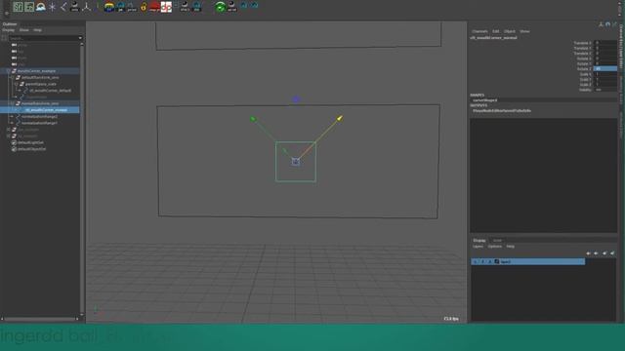Viewport: 625px width, 351px height.
Task: Switch to the Anim layer tab
Action: pyautogui.click(x=497, y=241)
